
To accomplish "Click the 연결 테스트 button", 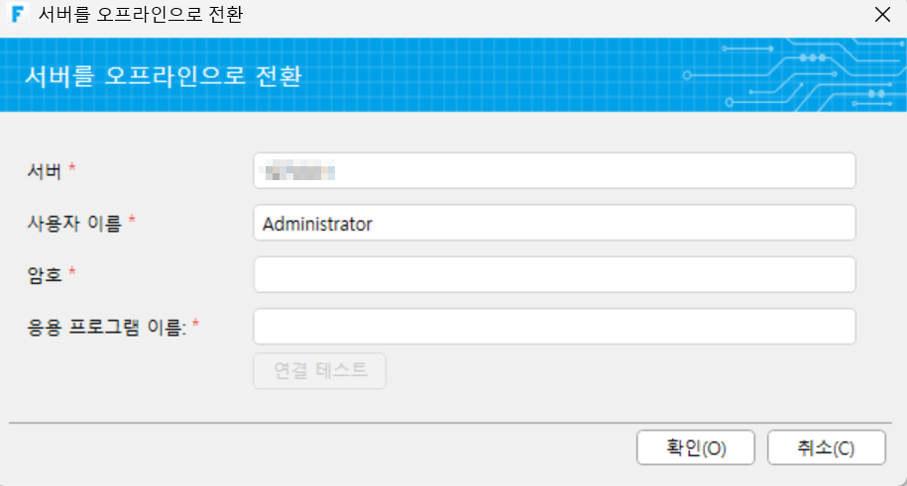I will 320,370.
